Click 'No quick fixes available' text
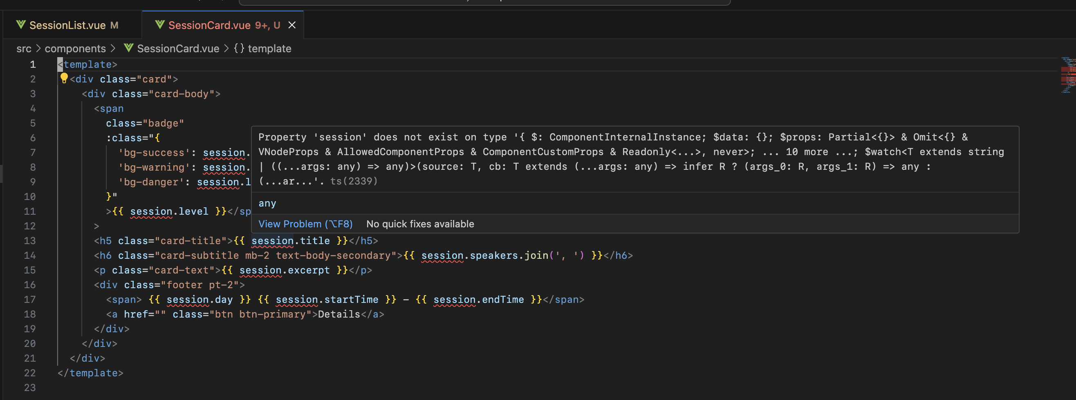 point(420,224)
